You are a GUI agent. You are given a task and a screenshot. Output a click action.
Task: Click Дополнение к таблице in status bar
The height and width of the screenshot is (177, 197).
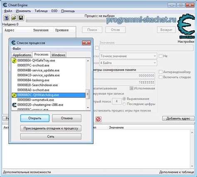[177, 172]
